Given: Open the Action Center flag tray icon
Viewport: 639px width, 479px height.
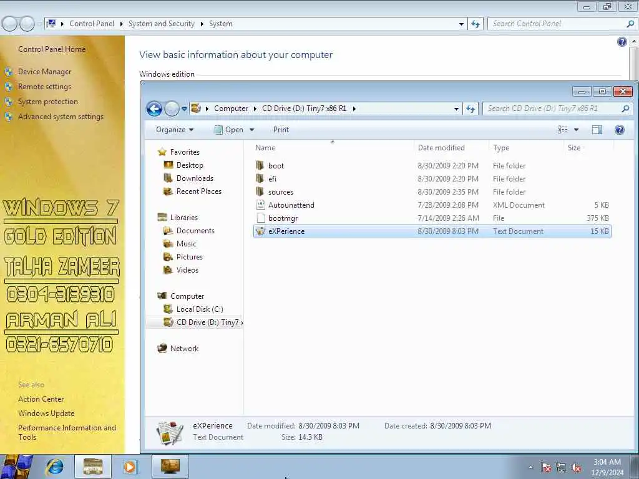Looking at the screenshot, I should coord(546,468).
